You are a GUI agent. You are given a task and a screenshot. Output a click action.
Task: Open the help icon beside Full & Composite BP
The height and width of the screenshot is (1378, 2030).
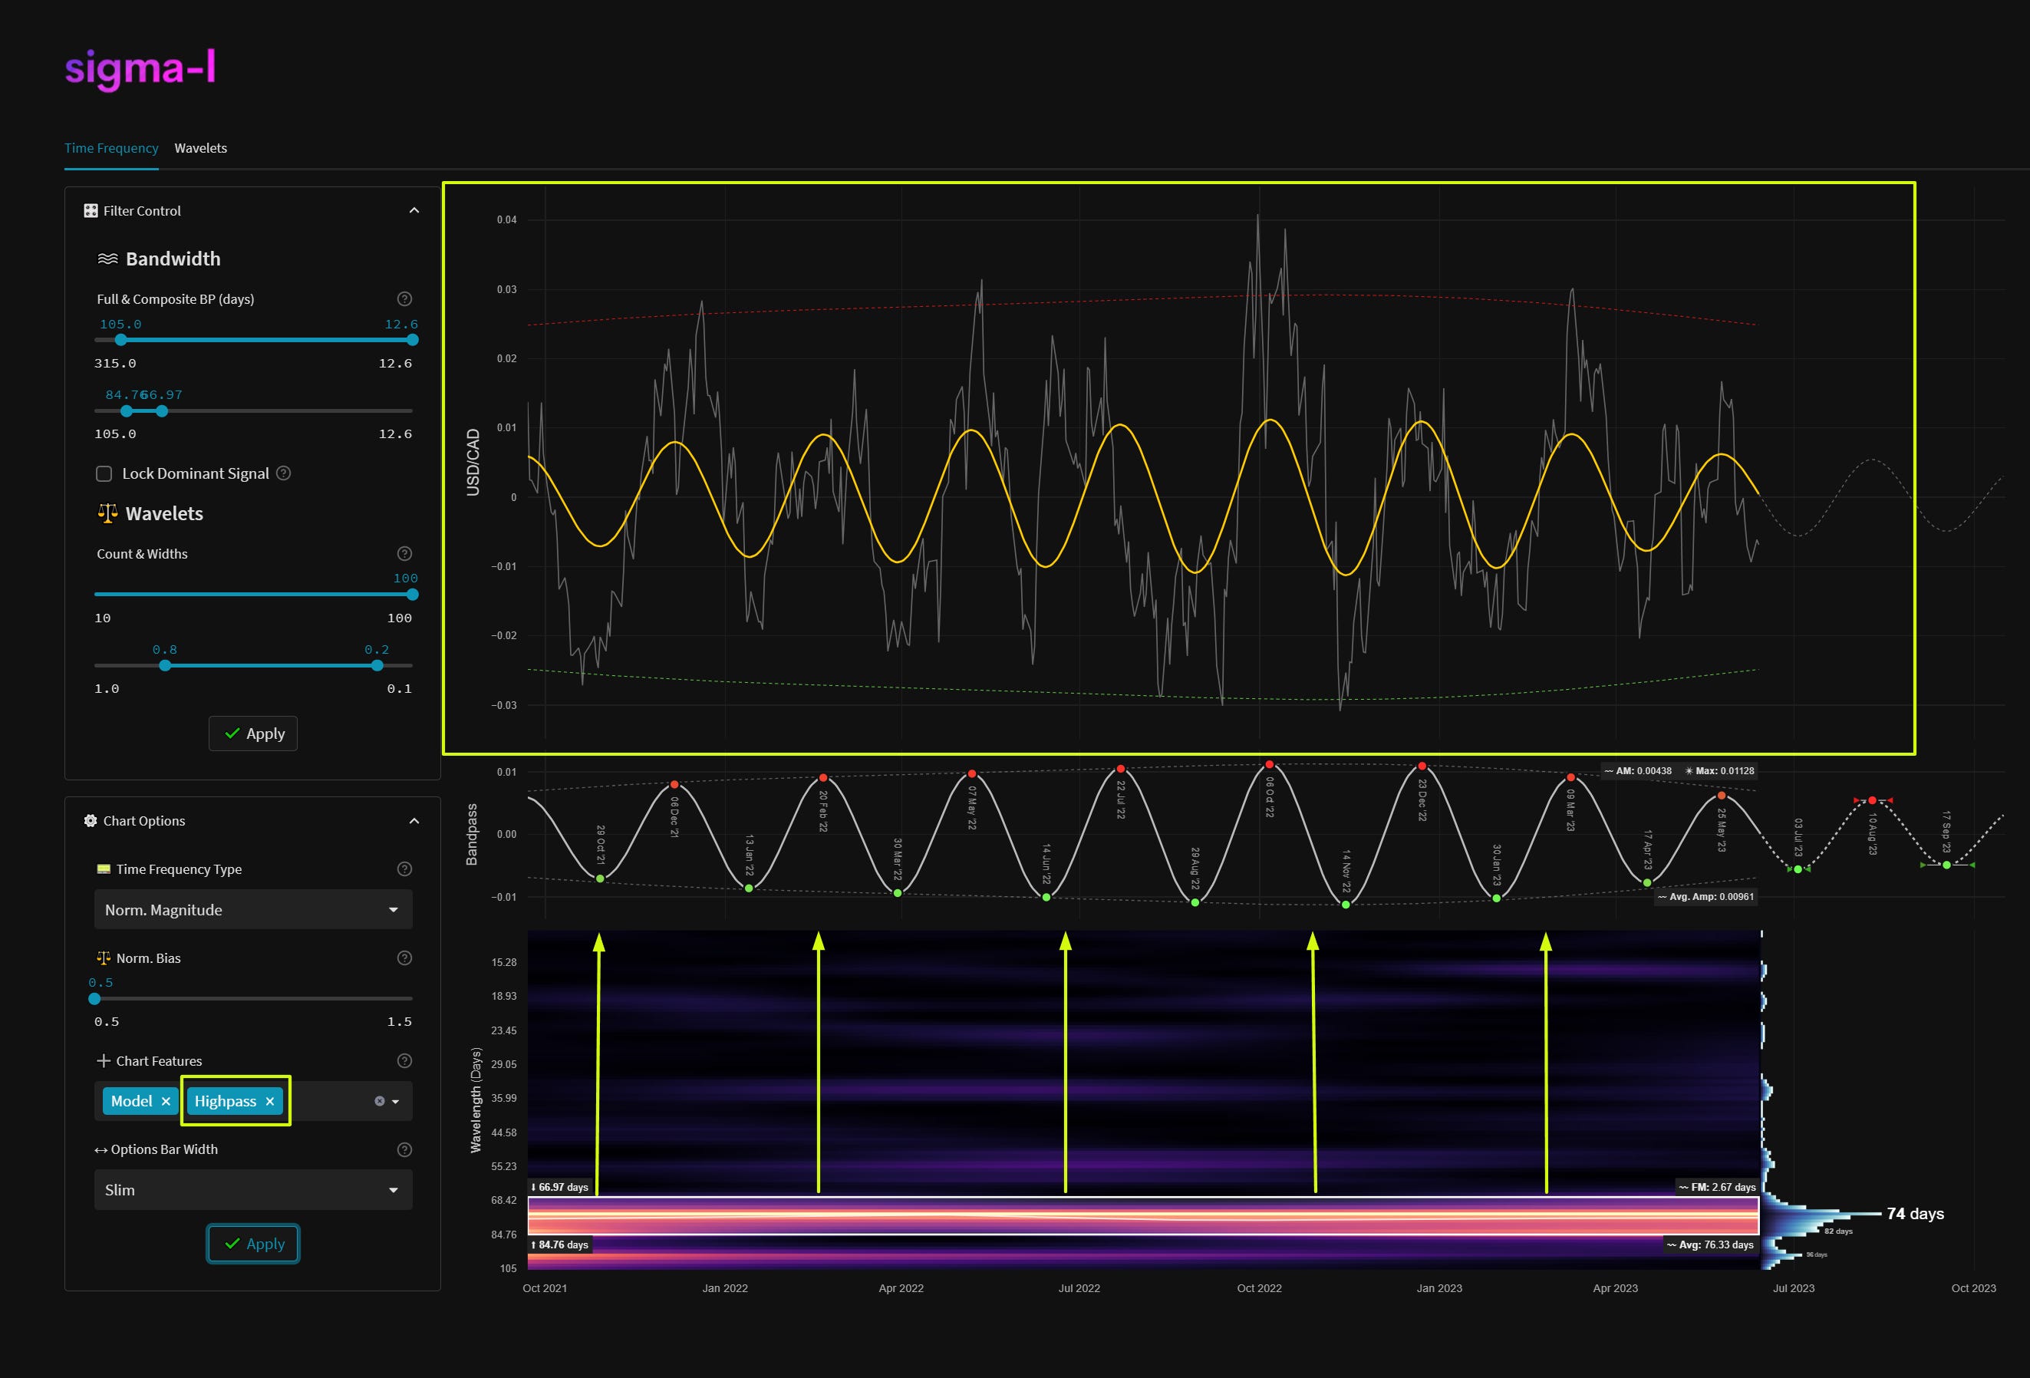[404, 298]
